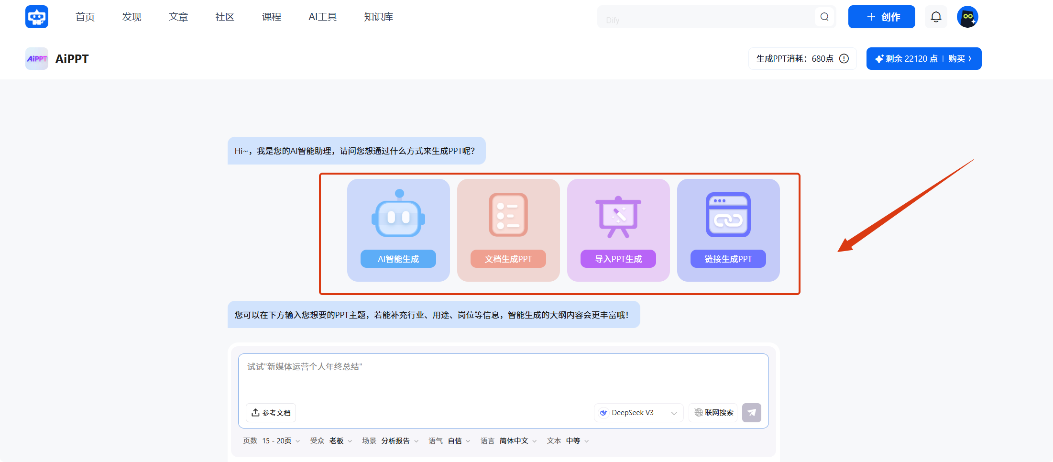Choose the 导入PPT生成 easel icon
This screenshot has height=462, width=1053.
[x=618, y=215]
